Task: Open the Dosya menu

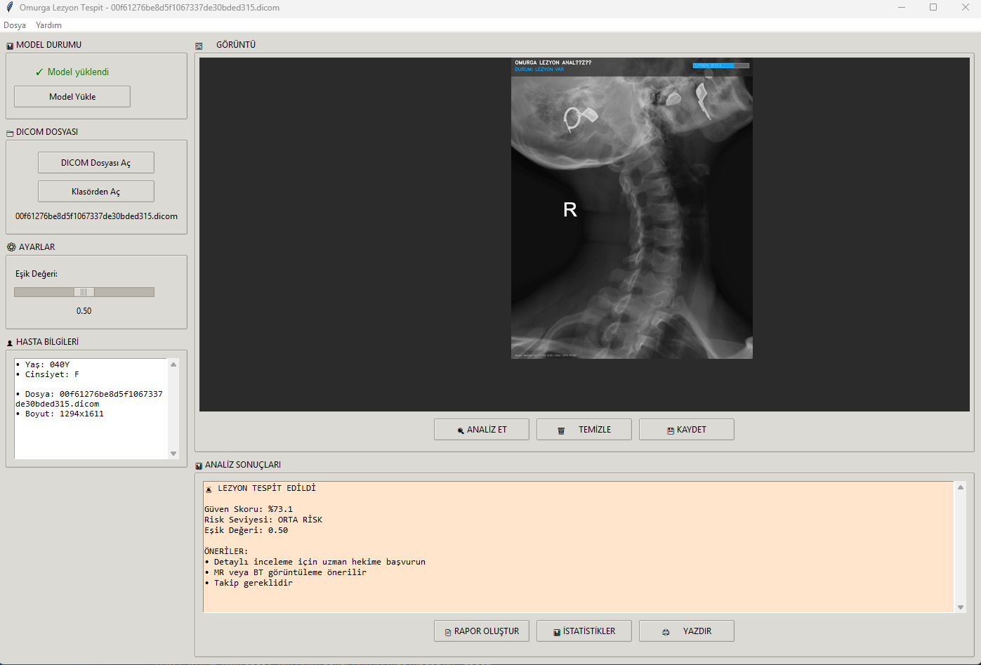Action: pos(15,25)
